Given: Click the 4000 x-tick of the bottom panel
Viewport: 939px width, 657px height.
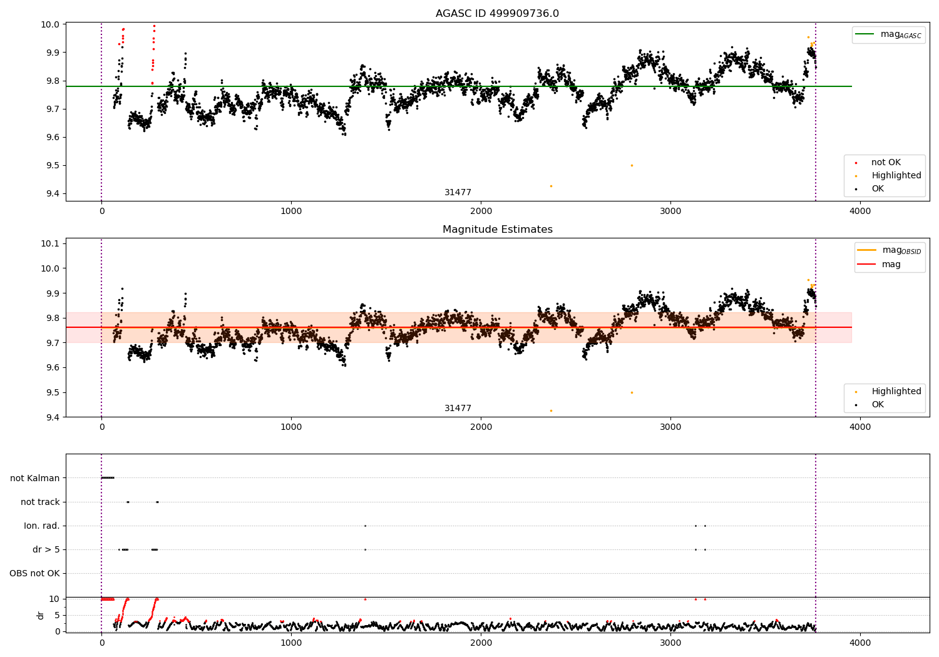Looking at the screenshot, I should pos(860,643).
